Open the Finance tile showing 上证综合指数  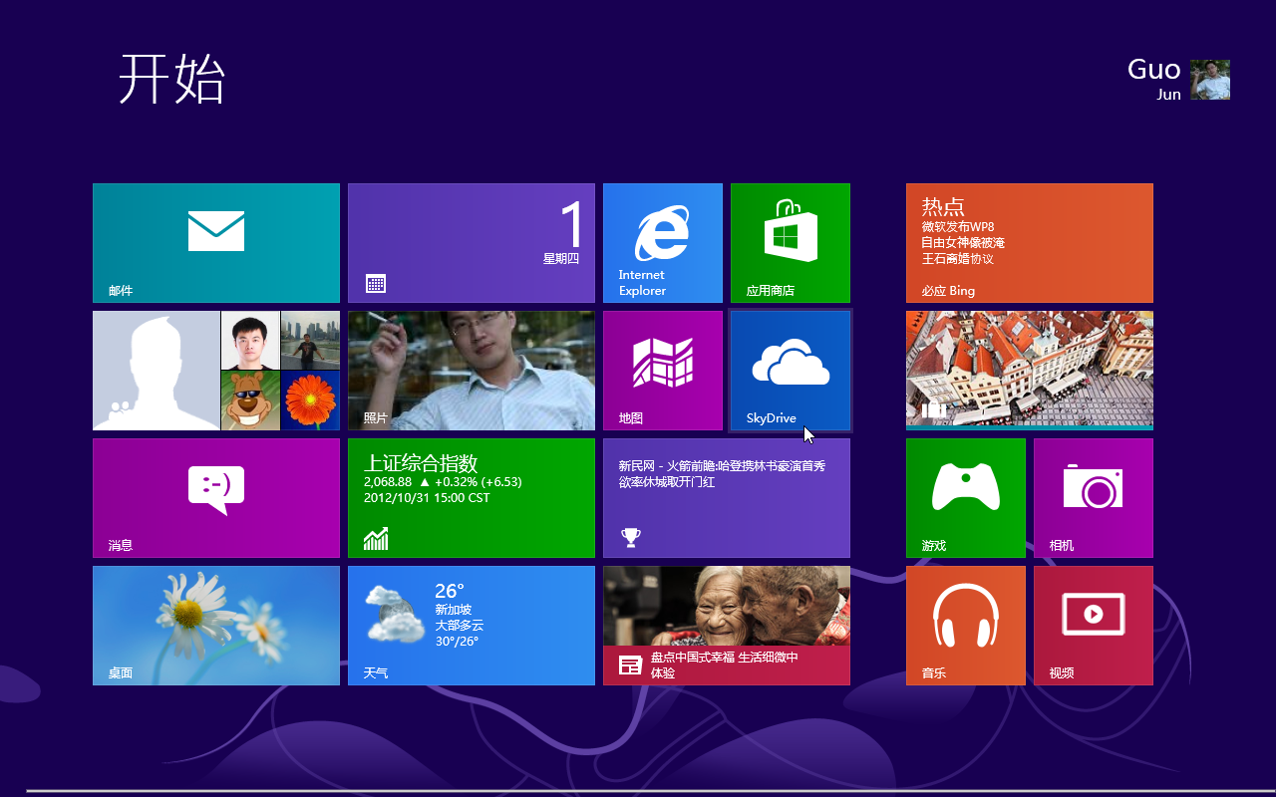(471, 497)
